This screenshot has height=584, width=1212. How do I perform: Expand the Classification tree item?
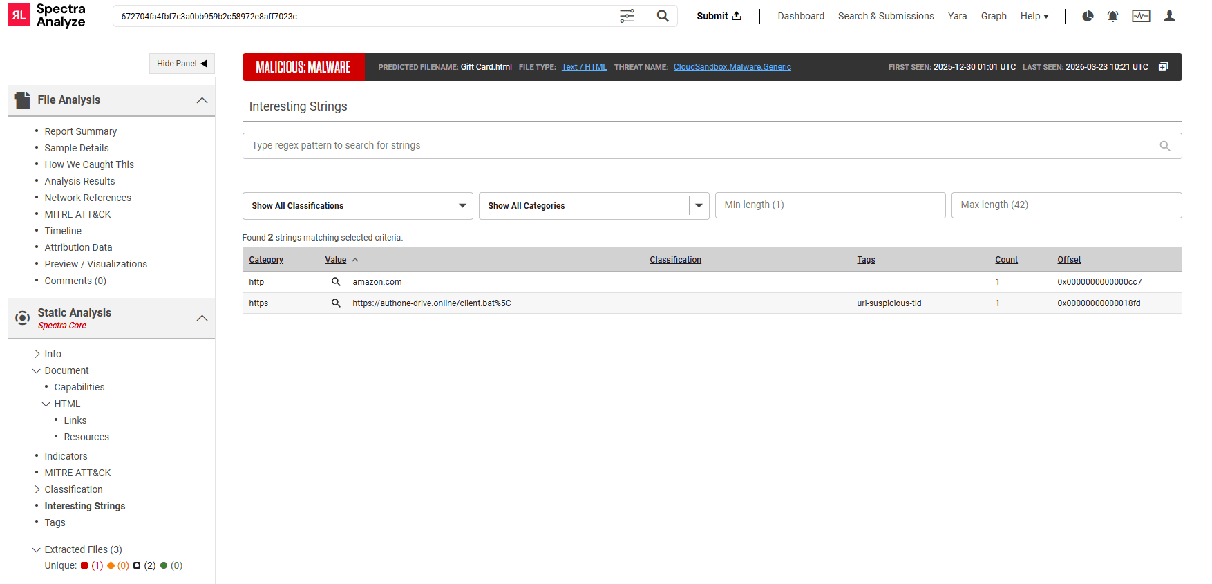click(x=37, y=489)
